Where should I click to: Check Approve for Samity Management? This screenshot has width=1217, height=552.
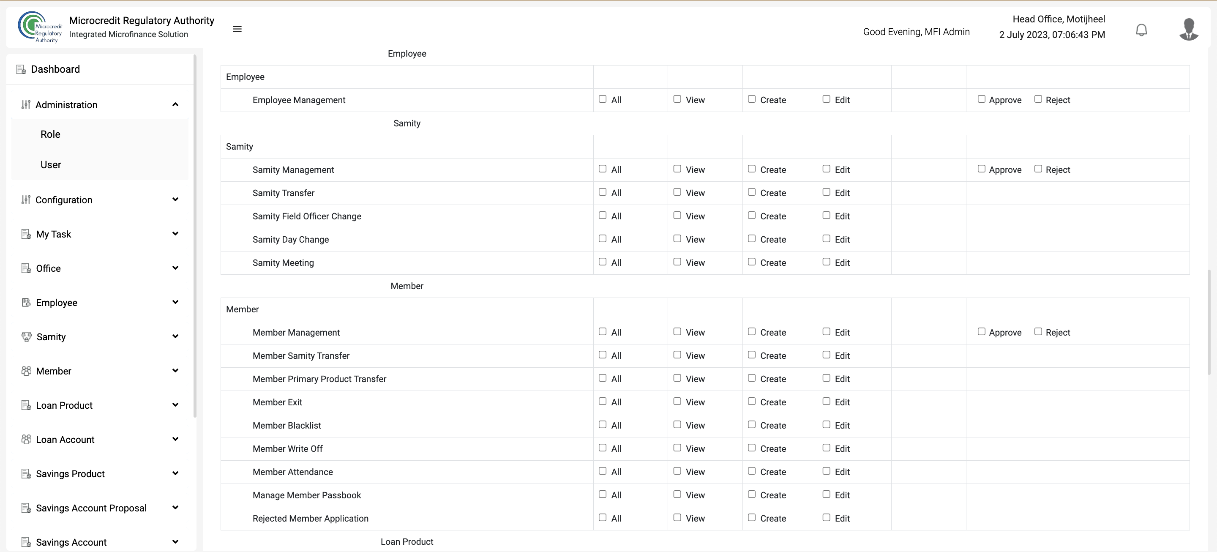point(981,169)
